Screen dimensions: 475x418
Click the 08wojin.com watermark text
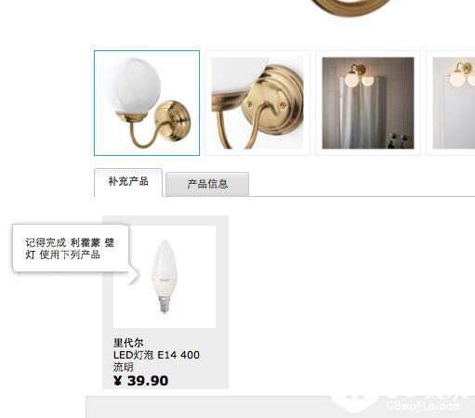424,405
